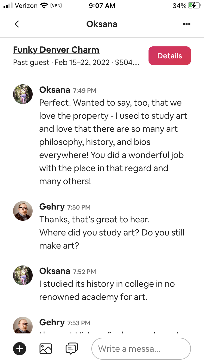Open the photo picker image icon
This screenshot has width=204, height=364.
pos(45,348)
